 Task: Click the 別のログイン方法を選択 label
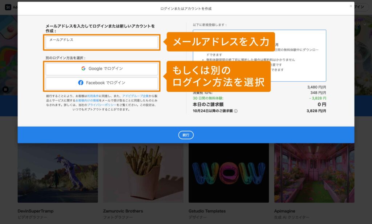(65, 58)
